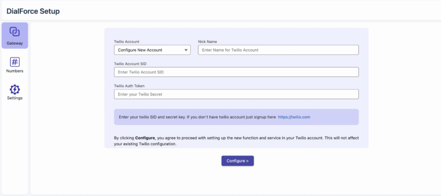Switch to the Numbers label in sidebar

(15, 71)
